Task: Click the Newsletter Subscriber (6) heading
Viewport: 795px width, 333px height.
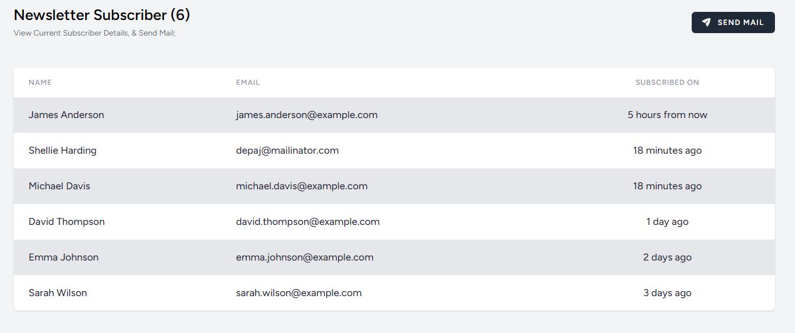Action: (x=102, y=14)
